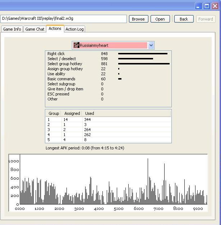Sort by the Assigned column header

tap(72, 113)
